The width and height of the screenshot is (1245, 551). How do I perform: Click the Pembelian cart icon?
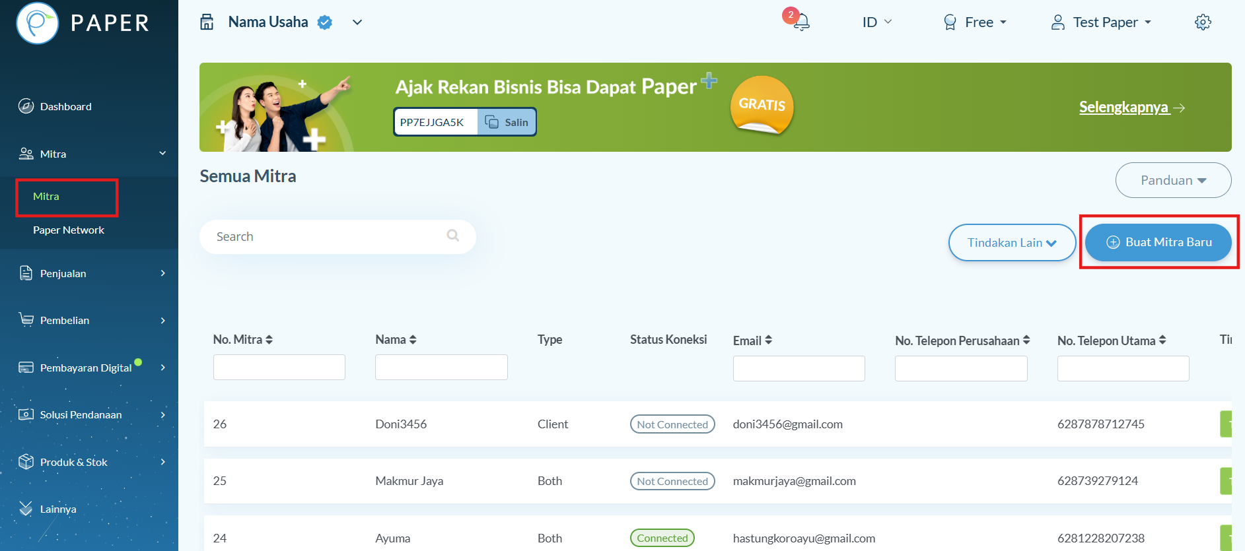pos(26,320)
